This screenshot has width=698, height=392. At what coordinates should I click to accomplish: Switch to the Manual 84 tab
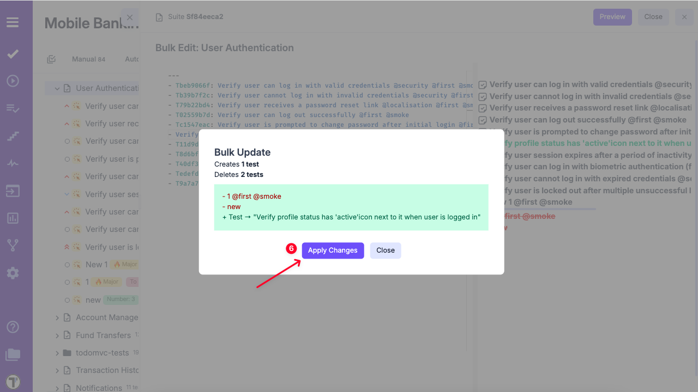pyautogui.click(x=88, y=59)
